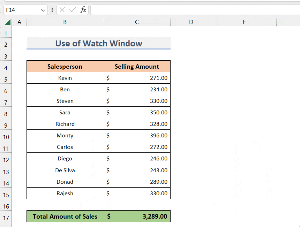Select the cell containing 'Monty'

[65, 135]
